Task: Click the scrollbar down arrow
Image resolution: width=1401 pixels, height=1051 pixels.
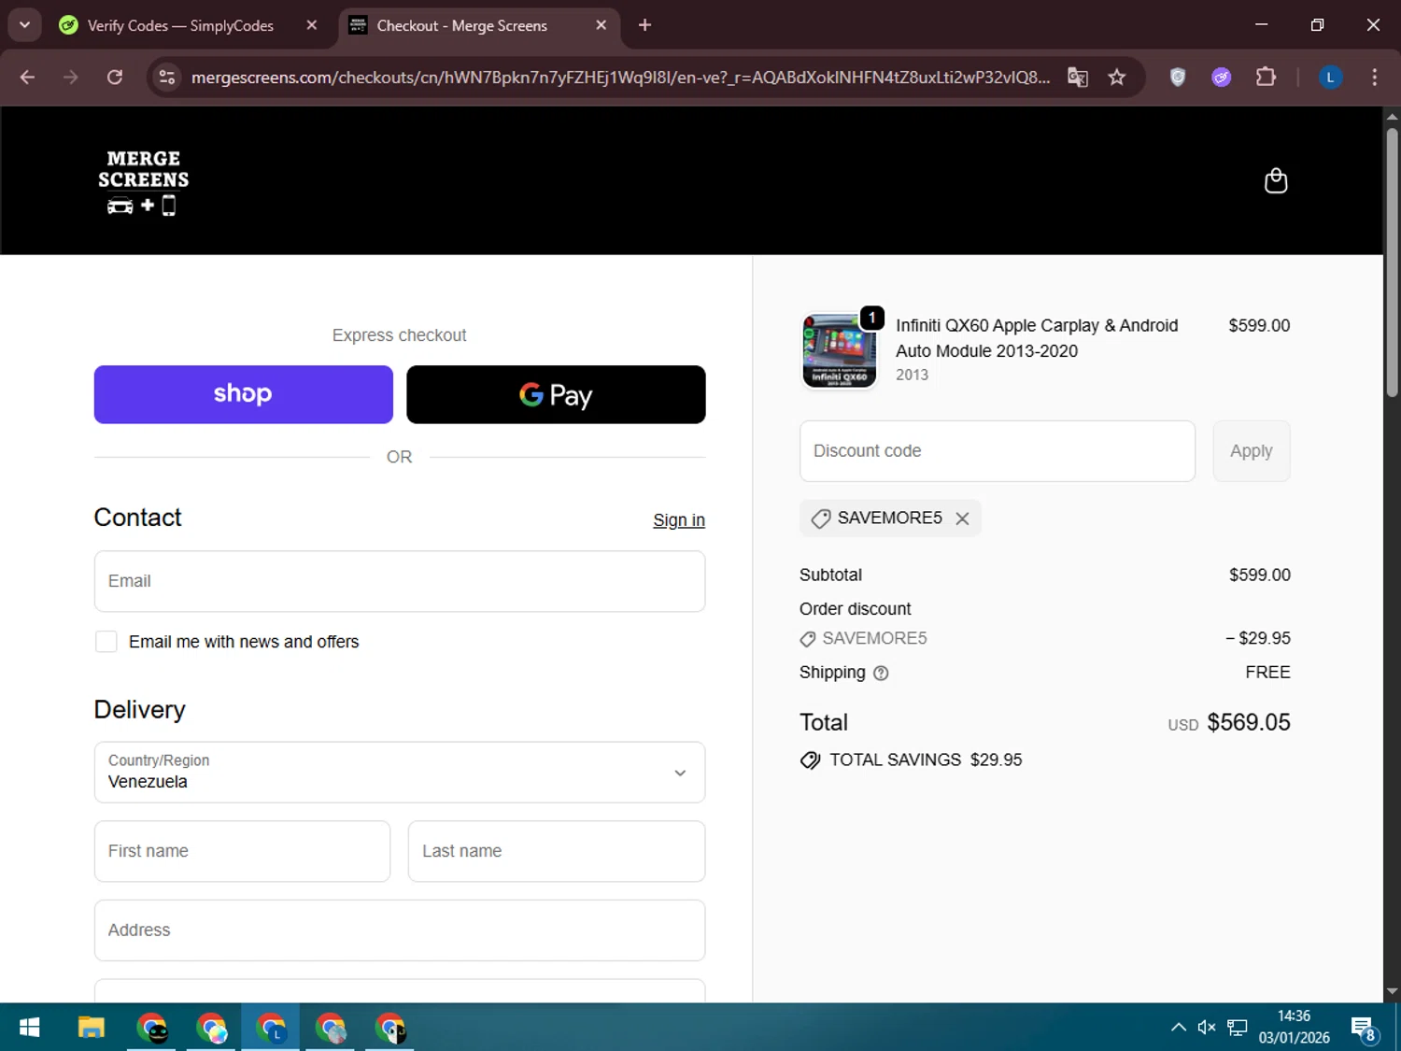Action: (x=1392, y=991)
